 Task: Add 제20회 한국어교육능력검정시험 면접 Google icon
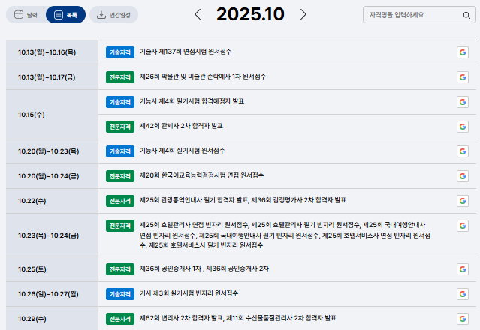click(x=463, y=176)
